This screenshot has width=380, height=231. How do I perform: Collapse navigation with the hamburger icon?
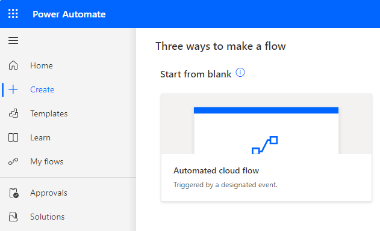[13, 41]
